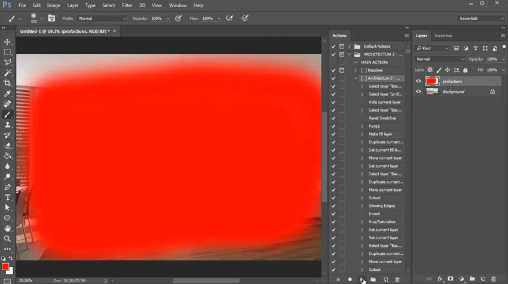Toggle checkmark for Hide current layer step
Viewport: 508px width, 284px height.
333,102
